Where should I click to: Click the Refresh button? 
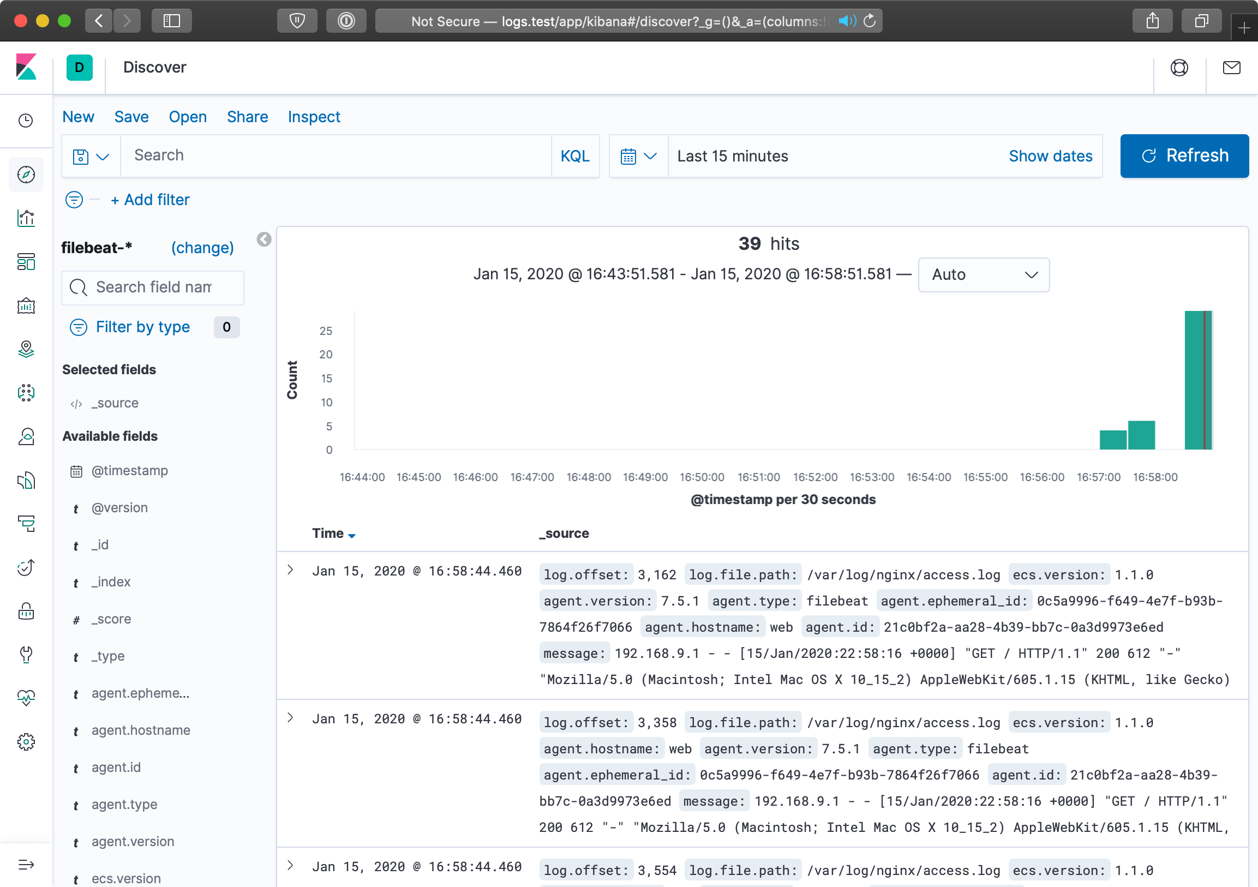pyautogui.click(x=1183, y=156)
